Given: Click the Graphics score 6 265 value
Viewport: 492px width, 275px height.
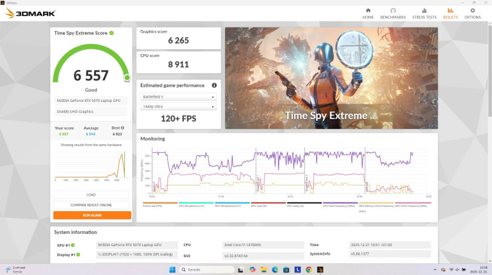Looking at the screenshot, I should click(x=178, y=41).
